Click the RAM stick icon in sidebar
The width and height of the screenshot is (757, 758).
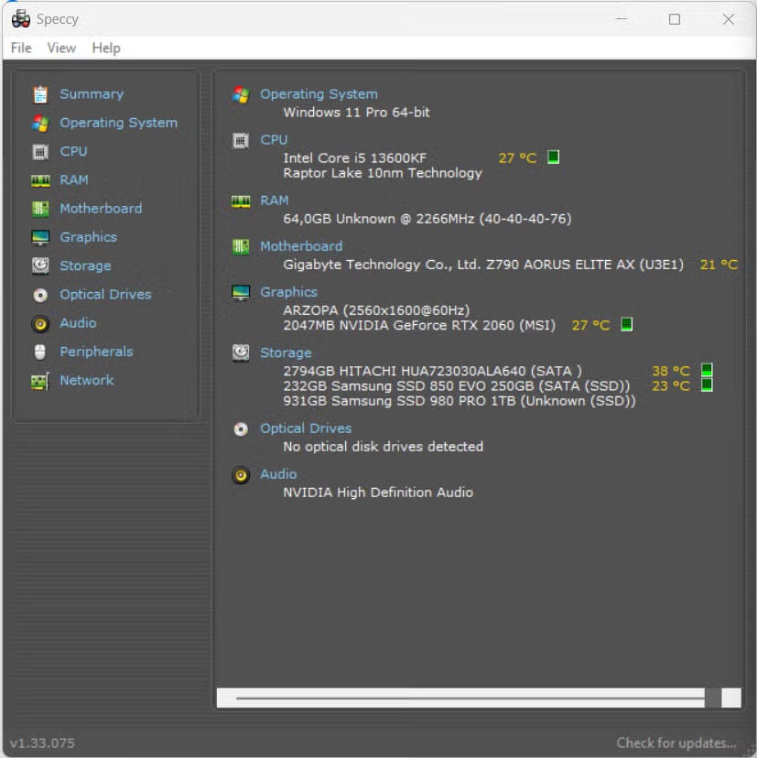(40, 180)
